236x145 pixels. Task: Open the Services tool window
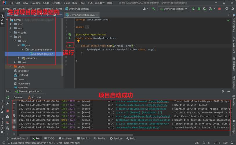click(116, 138)
